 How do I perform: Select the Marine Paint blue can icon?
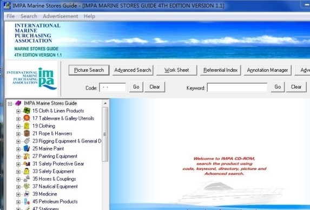[x=27, y=148]
